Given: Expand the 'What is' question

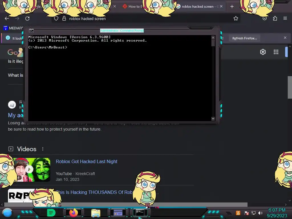Looking at the screenshot, I should point(15,75).
